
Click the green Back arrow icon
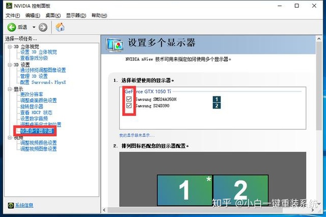[x=12, y=27]
